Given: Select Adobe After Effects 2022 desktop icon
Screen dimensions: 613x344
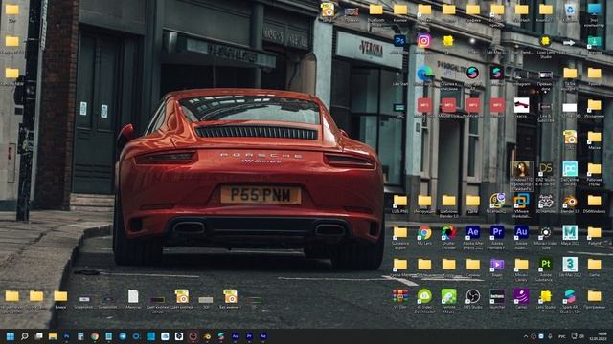Looking at the screenshot, I should 472,232.
